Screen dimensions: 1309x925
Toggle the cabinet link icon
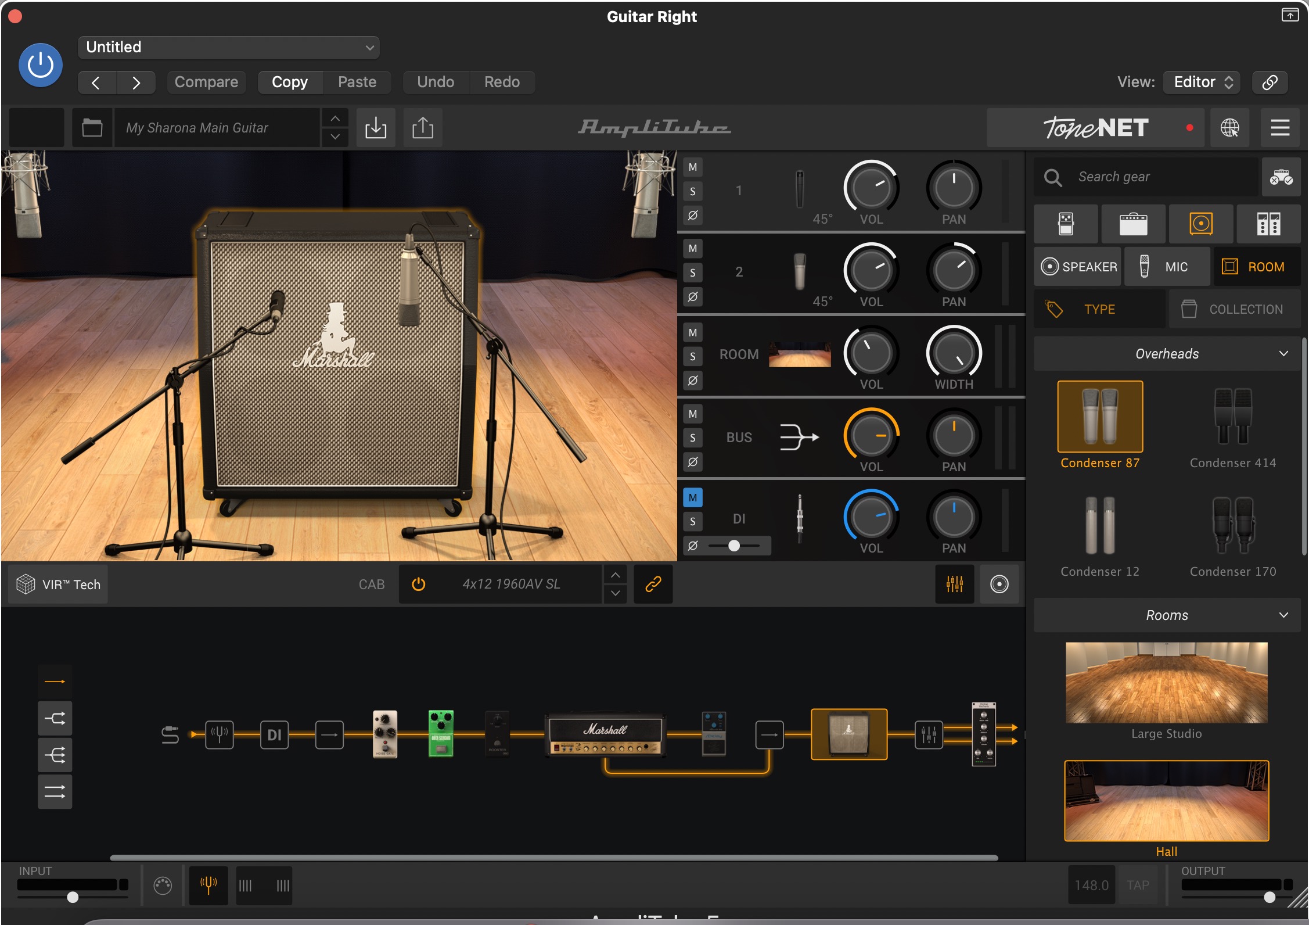click(653, 584)
